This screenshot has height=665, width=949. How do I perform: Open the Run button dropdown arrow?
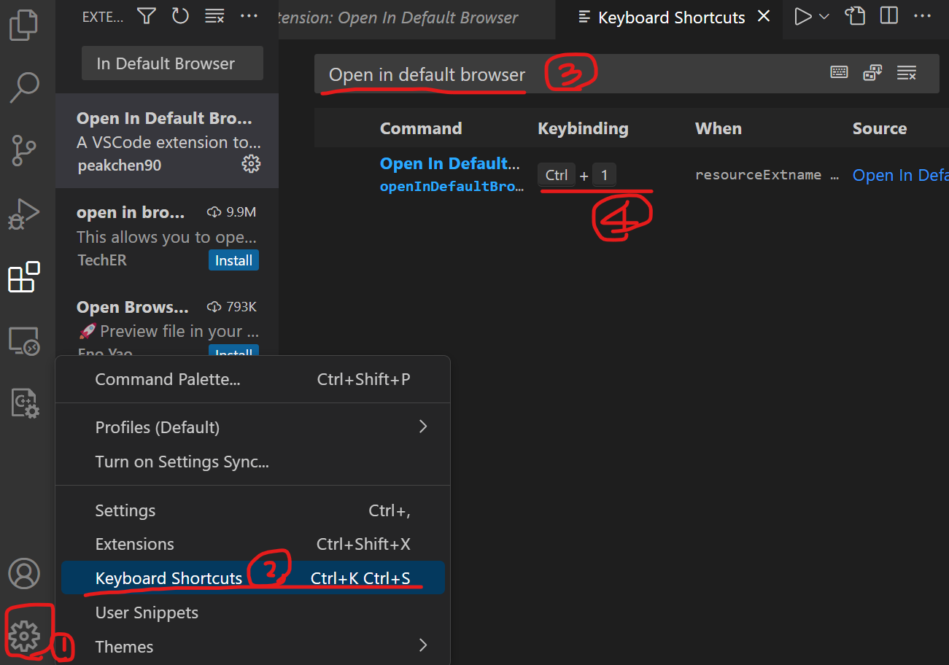click(x=824, y=16)
